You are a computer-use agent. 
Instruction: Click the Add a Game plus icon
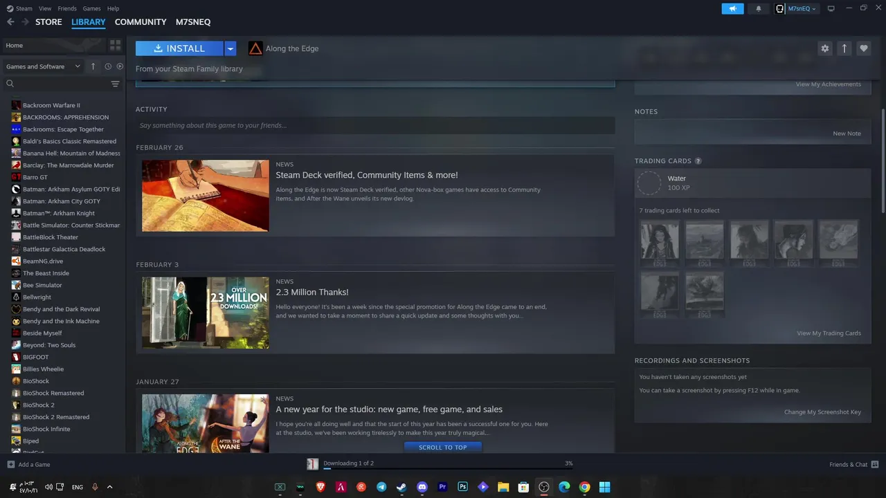10,464
